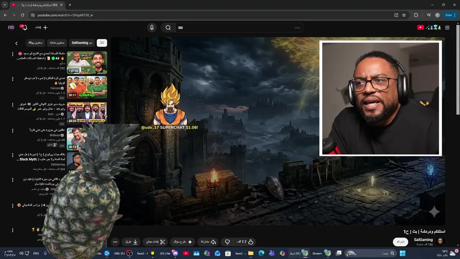The image size is (460, 259).
Task: Select the الكل filter chip
Action: pos(102,42)
